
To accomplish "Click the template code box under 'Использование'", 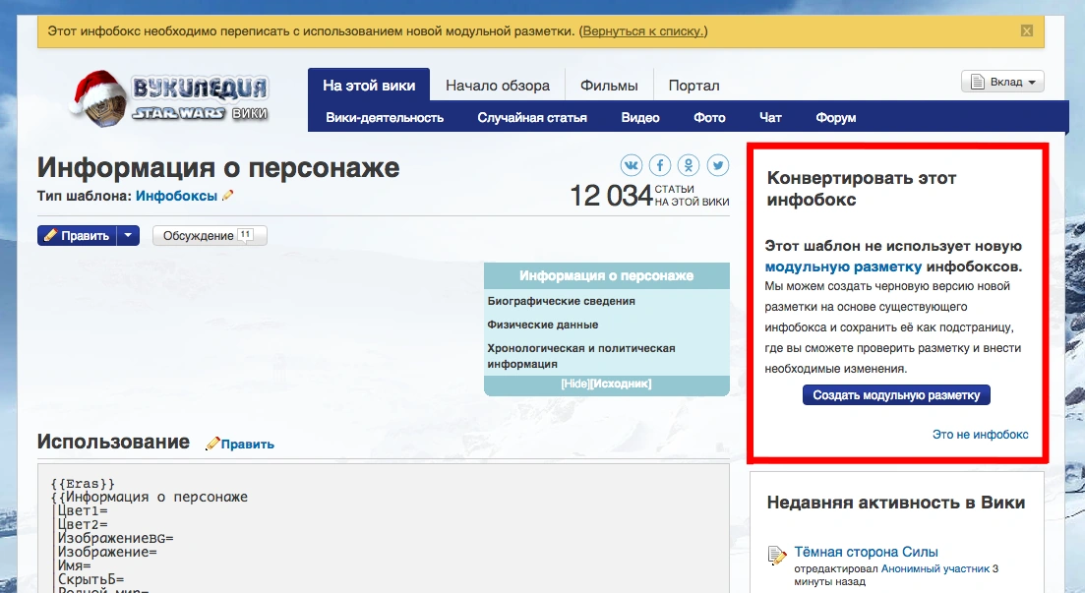I will click(x=384, y=529).
